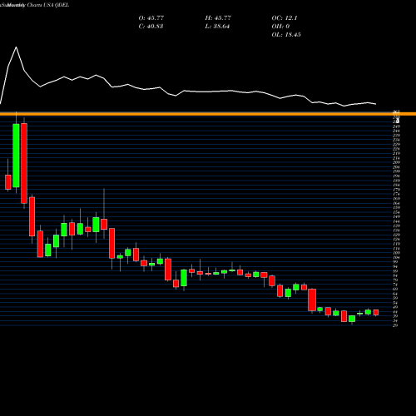
Task: Click the OL: 18.45 readout
Action: tap(286, 35)
